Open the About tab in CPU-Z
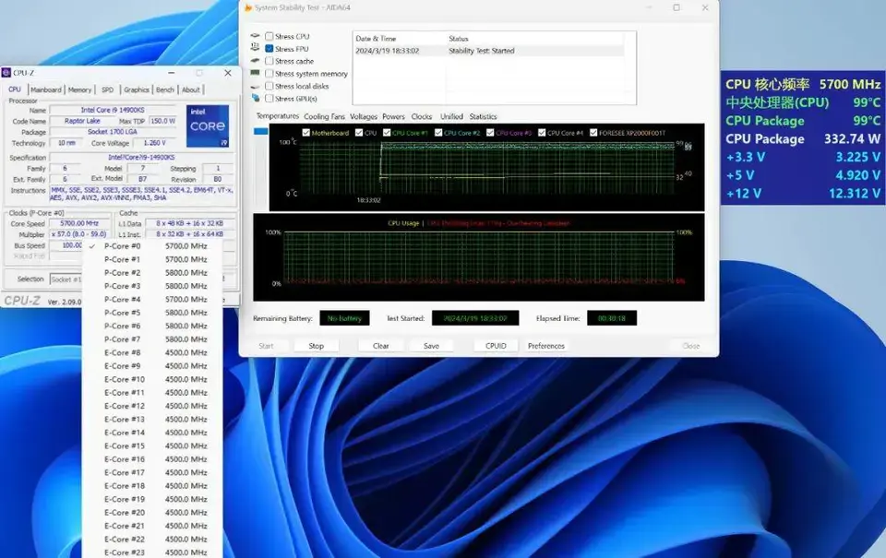Image resolution: width=886 pixels, height=558 pixels. (191, 89)
